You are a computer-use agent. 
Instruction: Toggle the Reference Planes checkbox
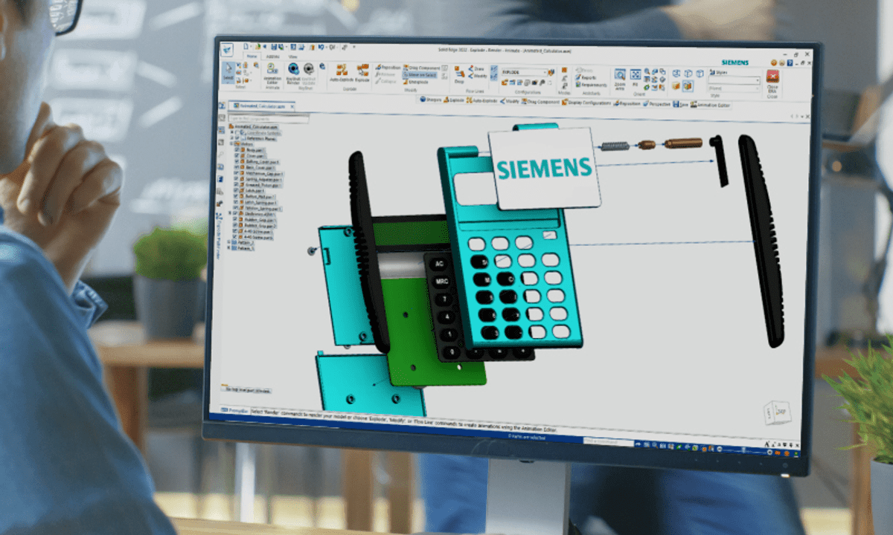tap(237, 137)
